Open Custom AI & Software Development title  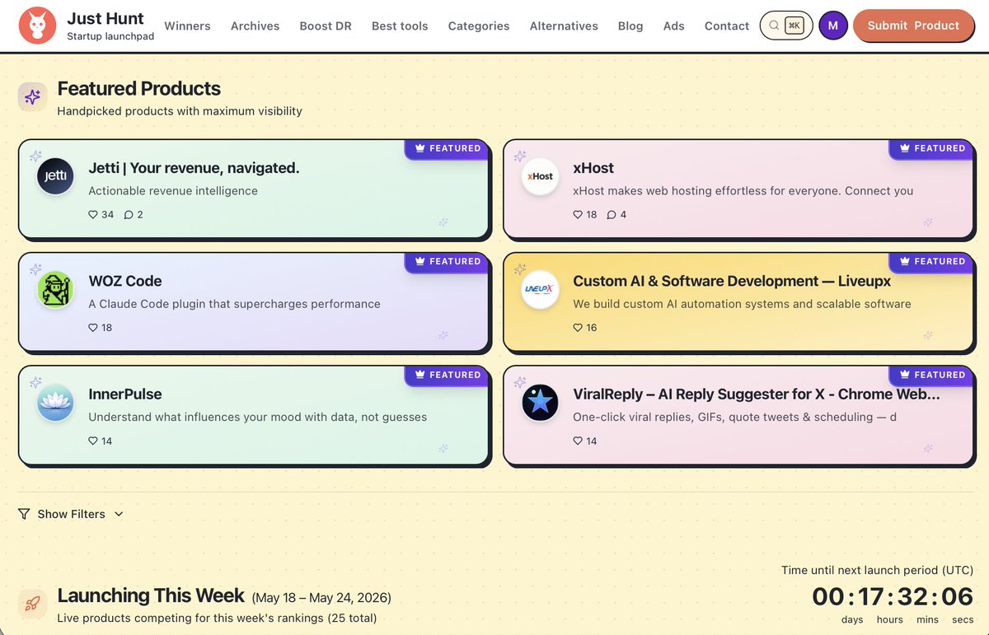732,281
